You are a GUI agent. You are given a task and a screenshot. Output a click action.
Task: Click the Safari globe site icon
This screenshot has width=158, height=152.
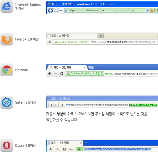coord(67,105)
